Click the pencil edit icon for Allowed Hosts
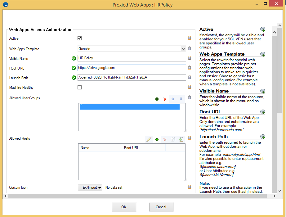Screen dimensions: 286x217 click(x=149, y=139)
